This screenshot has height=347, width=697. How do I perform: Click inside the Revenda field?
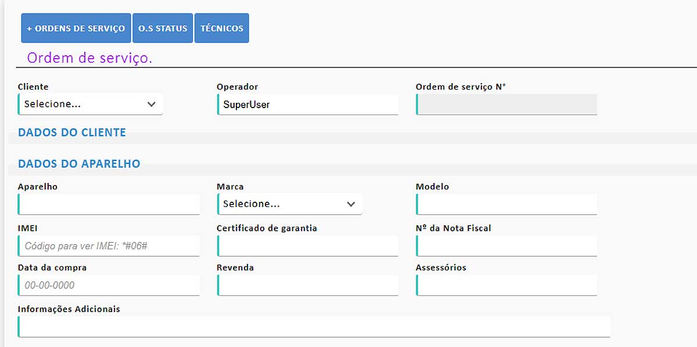pos(307,285)
